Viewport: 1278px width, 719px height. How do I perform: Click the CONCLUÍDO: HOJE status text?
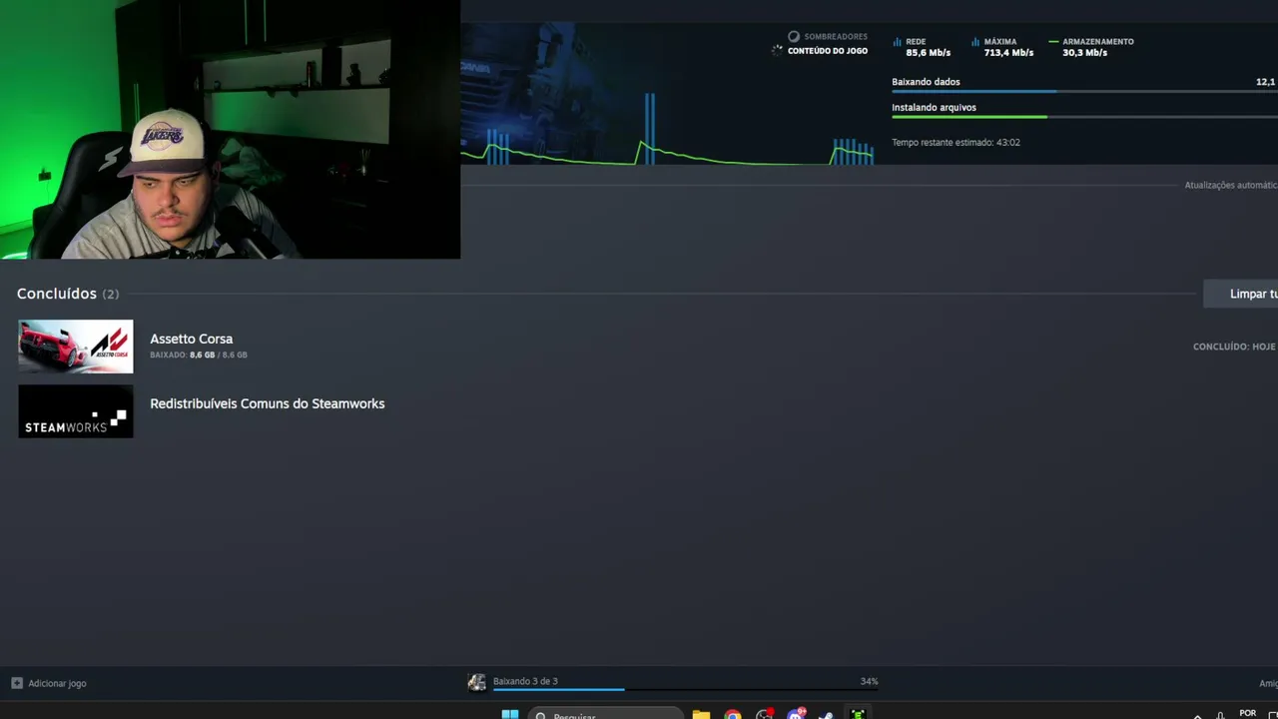1234,347
